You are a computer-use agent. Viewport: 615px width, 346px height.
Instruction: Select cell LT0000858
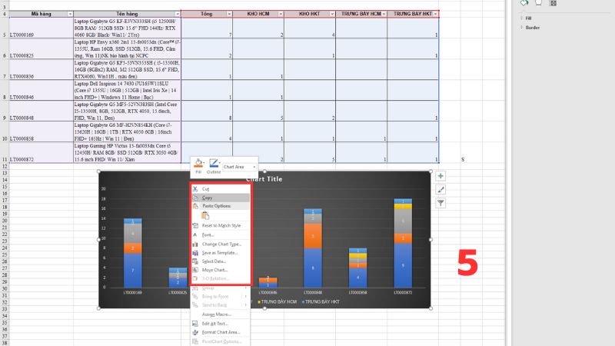tap(41, 131)
